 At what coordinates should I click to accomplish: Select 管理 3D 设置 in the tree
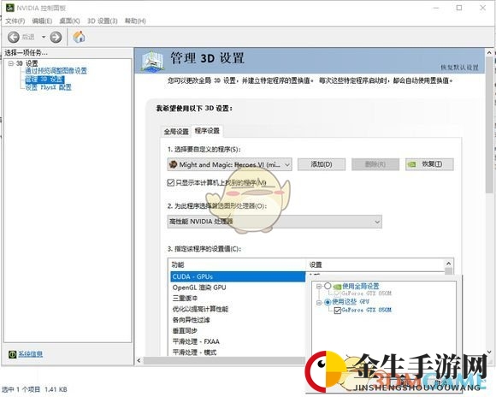coord(45,80)
